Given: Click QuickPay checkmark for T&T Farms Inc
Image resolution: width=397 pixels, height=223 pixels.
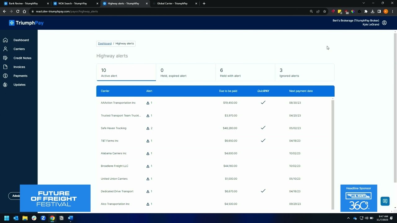Looking at the screenshot, I should coord(263,140).
